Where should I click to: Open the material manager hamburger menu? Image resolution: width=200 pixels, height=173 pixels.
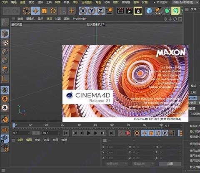point(13,140)
